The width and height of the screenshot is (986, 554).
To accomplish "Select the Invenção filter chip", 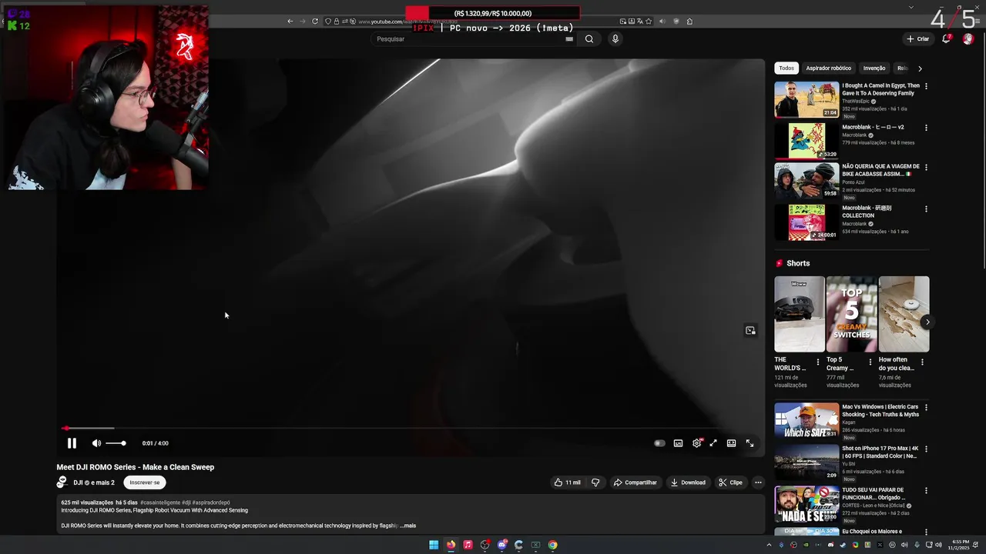I will (x=874, y=68).
